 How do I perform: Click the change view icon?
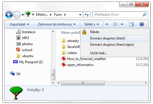[x=116, y=24]
